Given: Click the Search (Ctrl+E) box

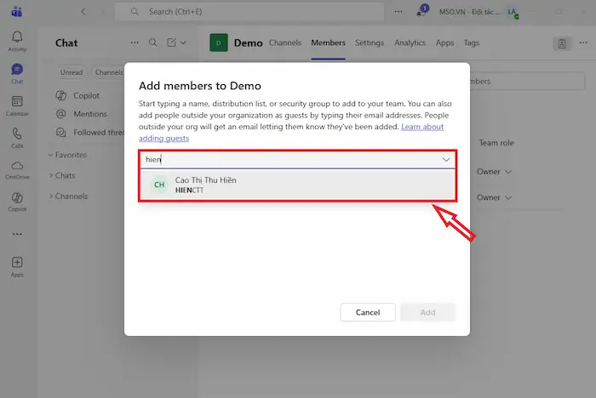Looking at the screenshot, I should point(255,11).
